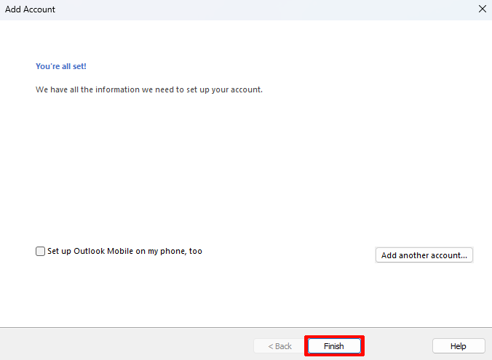Click the Finish button
Screen dimensions: 492x360
click(334, 346)
